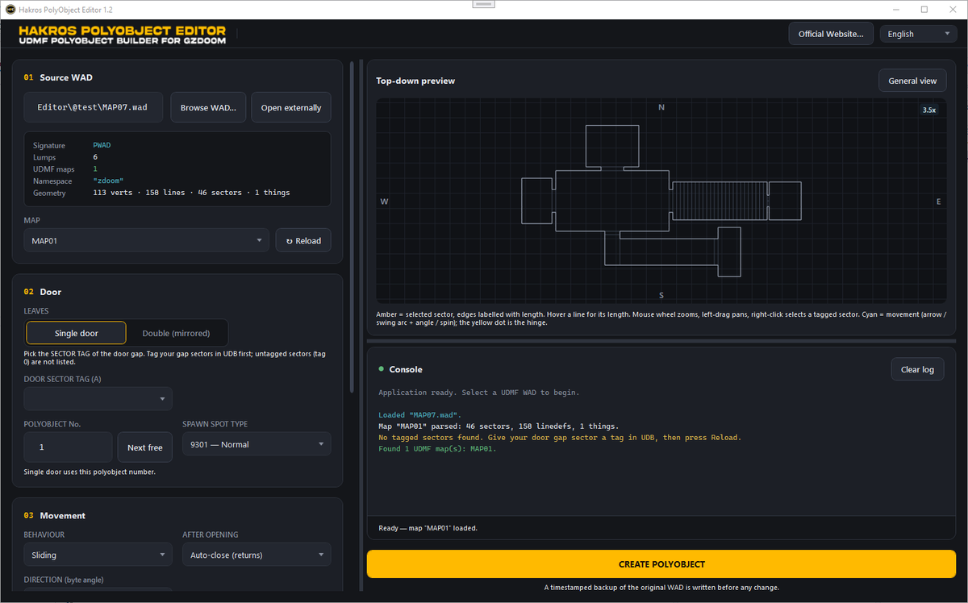Image resolution: width=968 pixels, height=603 pixels.
Task: Click the CREATE POLYOBJECT button
Action: tap(661, 564)
